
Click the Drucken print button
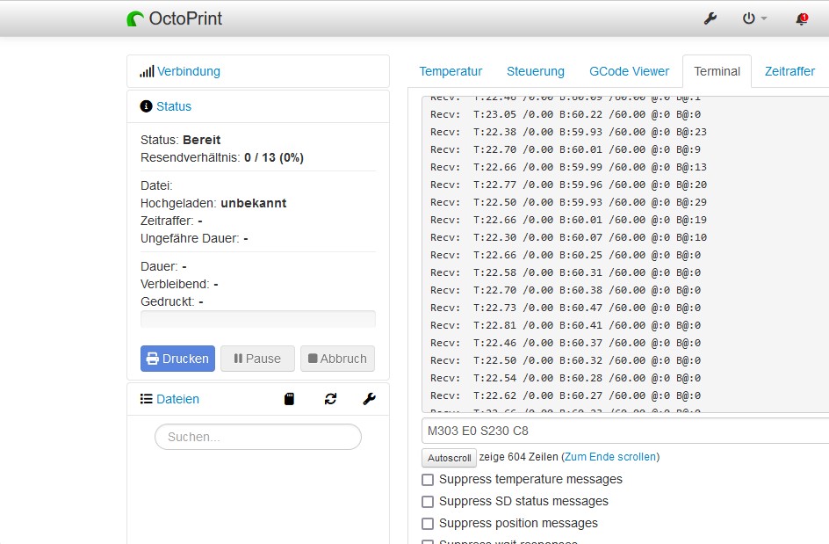(177, 359)
